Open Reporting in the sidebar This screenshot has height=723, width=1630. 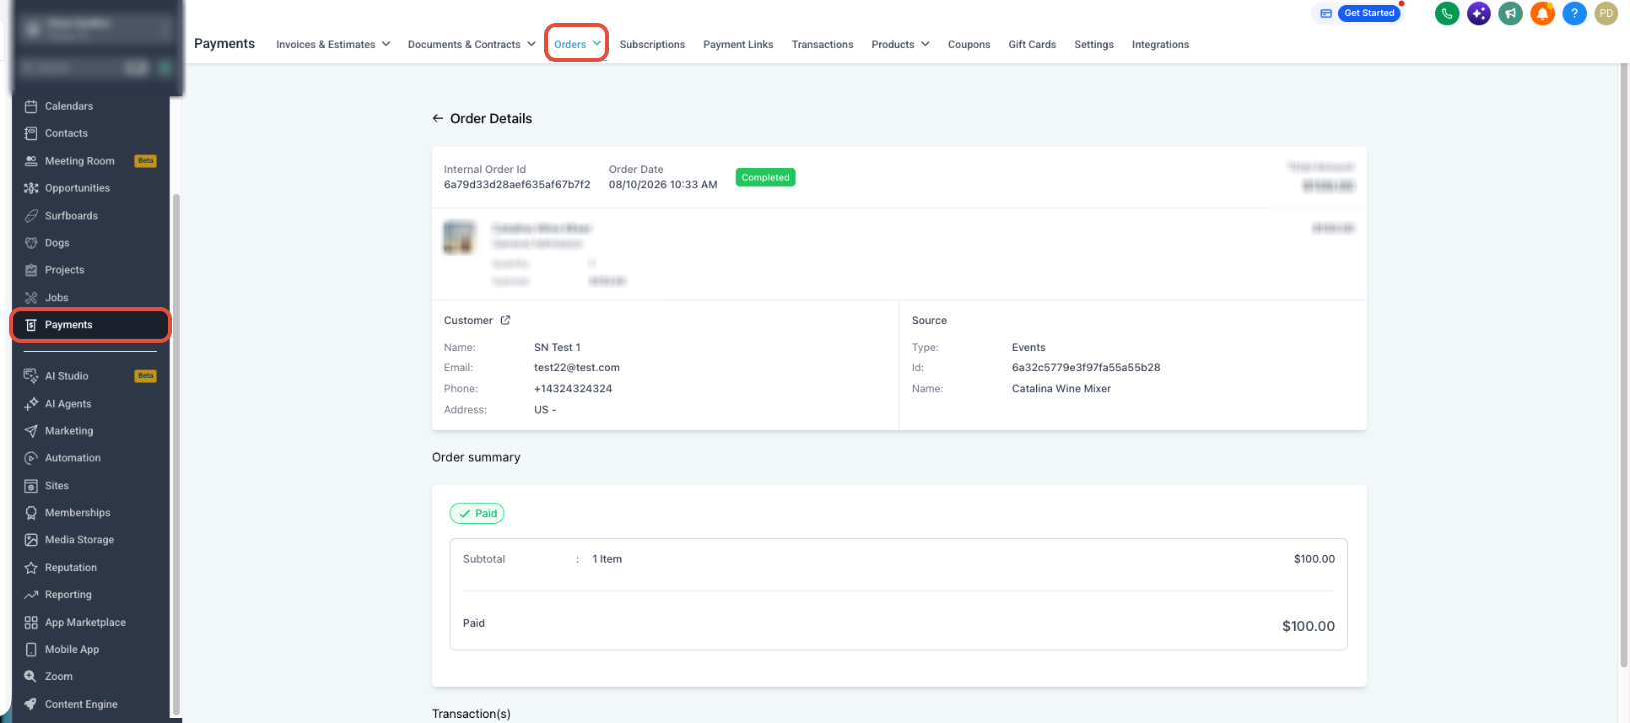point(68,595)
